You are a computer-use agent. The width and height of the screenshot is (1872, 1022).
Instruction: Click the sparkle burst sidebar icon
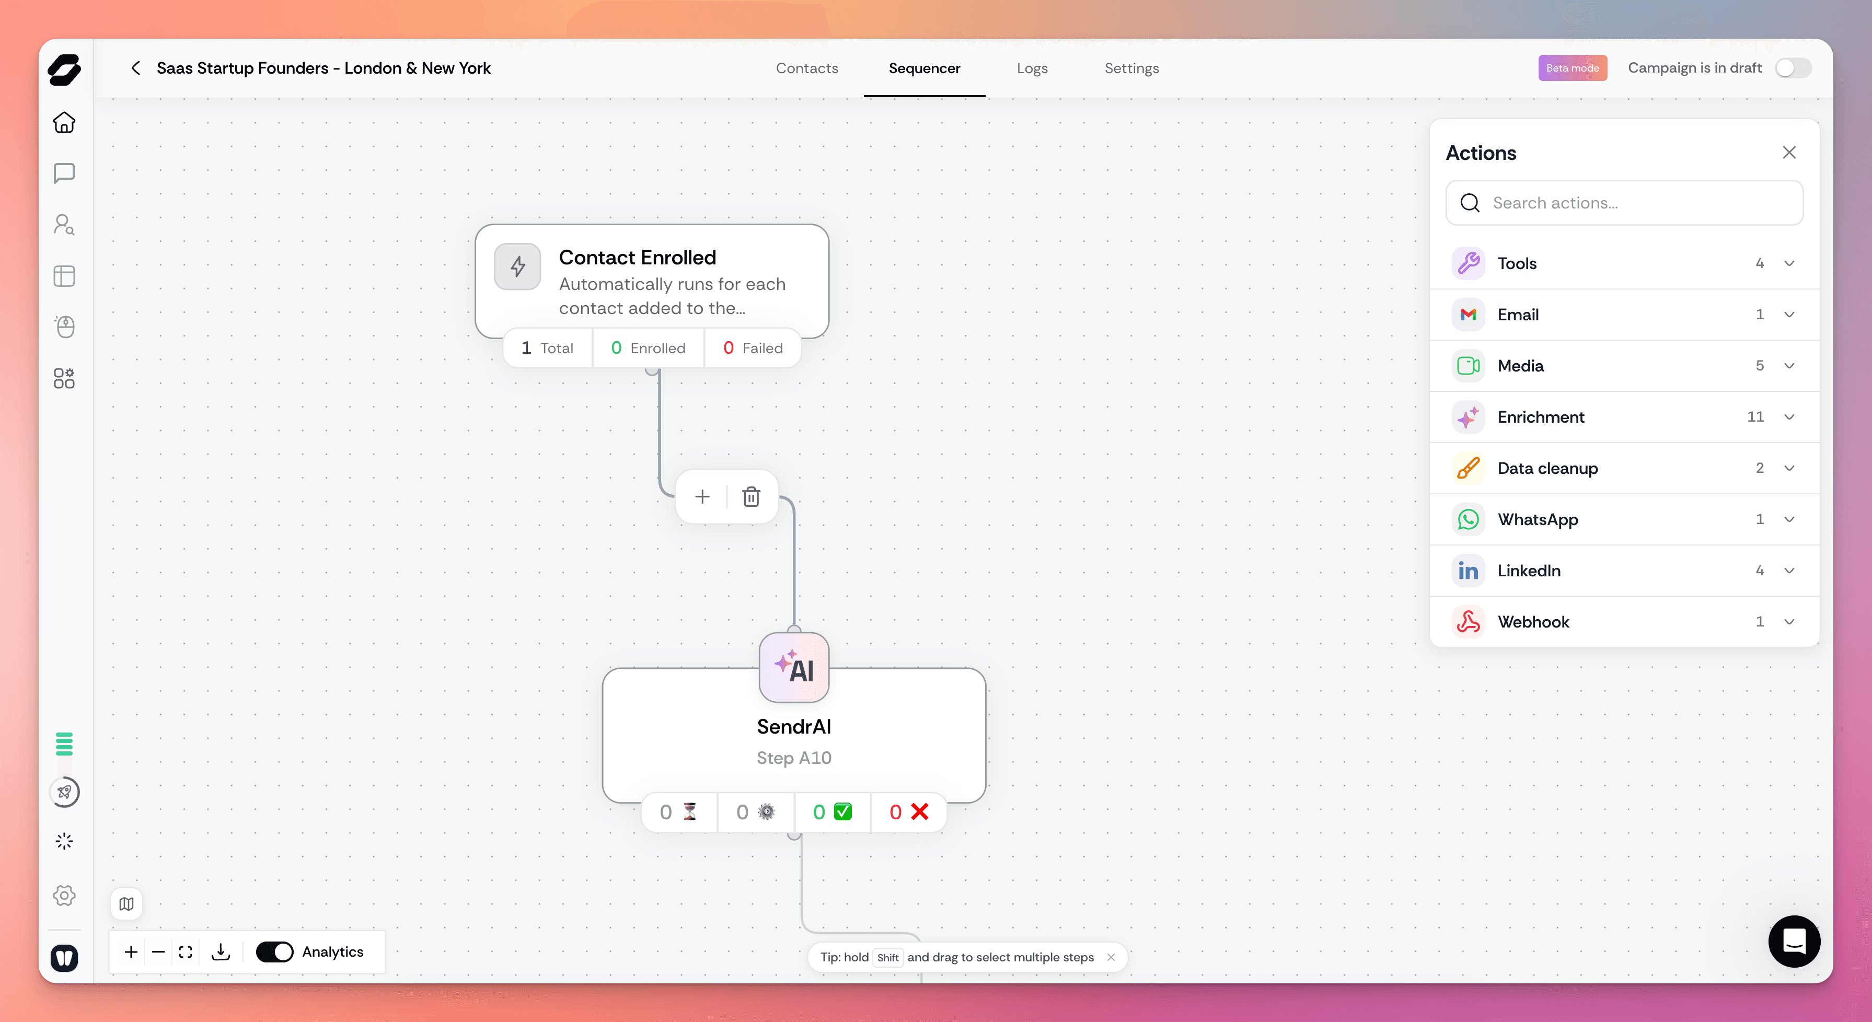click(64, 841)
